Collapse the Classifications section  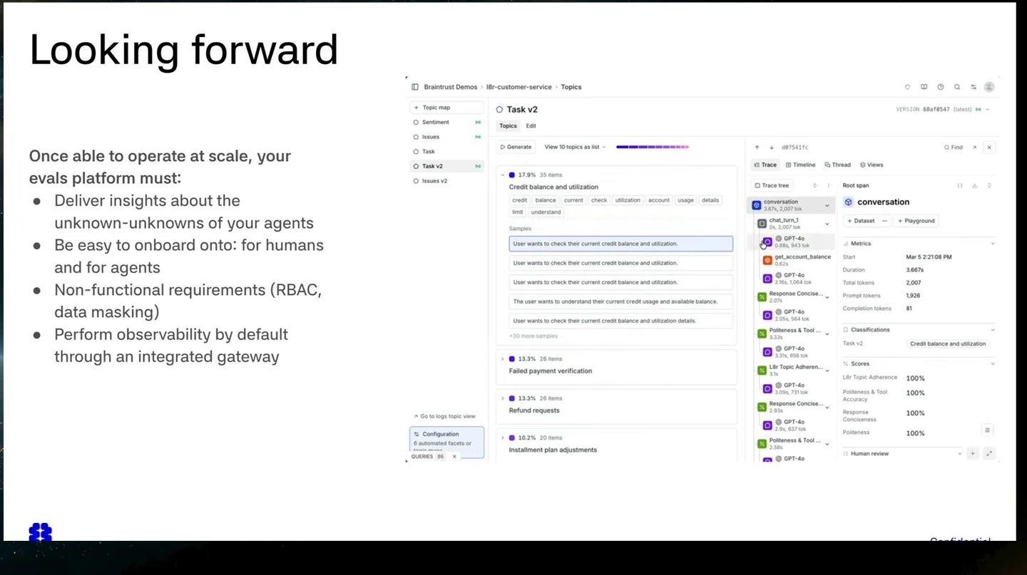click(993, 330)
